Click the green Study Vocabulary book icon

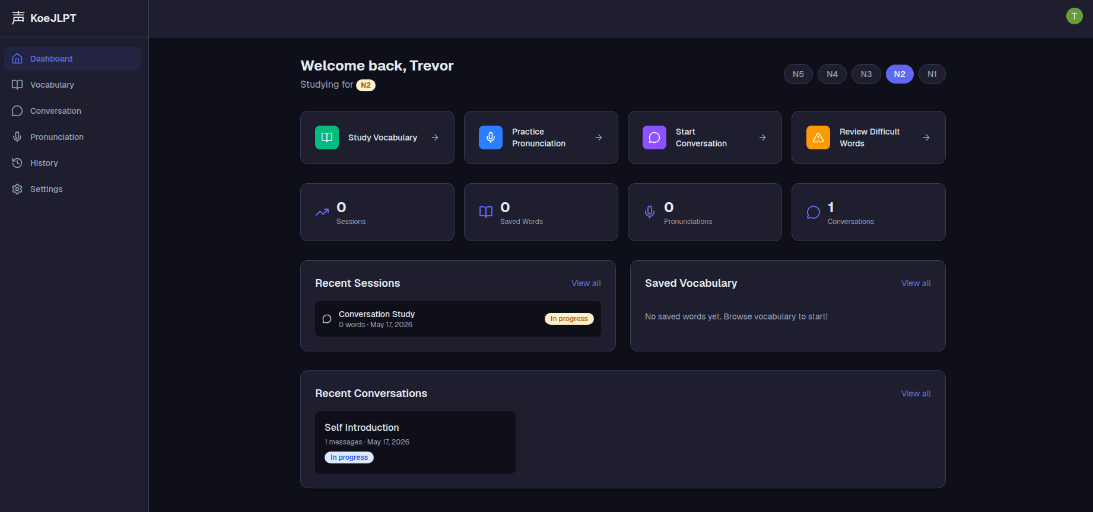327,137
